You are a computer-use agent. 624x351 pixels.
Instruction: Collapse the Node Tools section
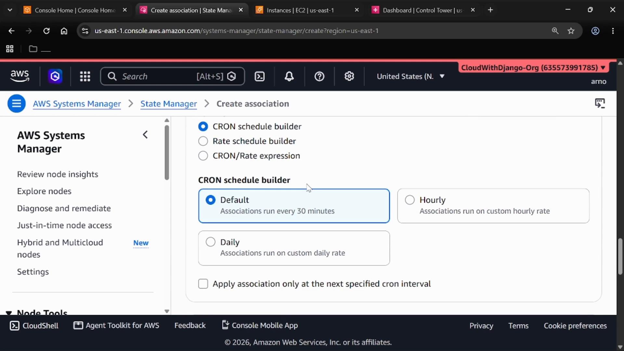(x=9, y=313)
